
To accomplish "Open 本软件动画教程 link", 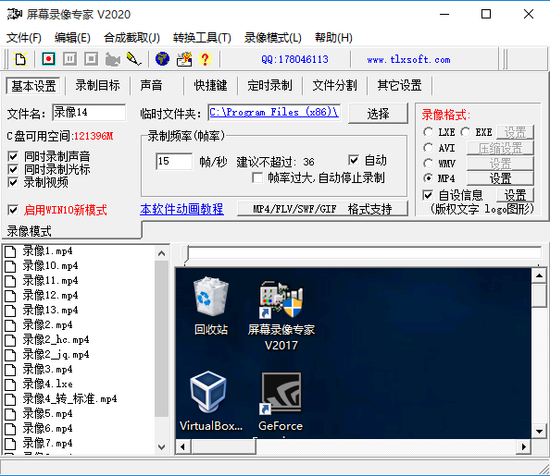I will [181, 209].
